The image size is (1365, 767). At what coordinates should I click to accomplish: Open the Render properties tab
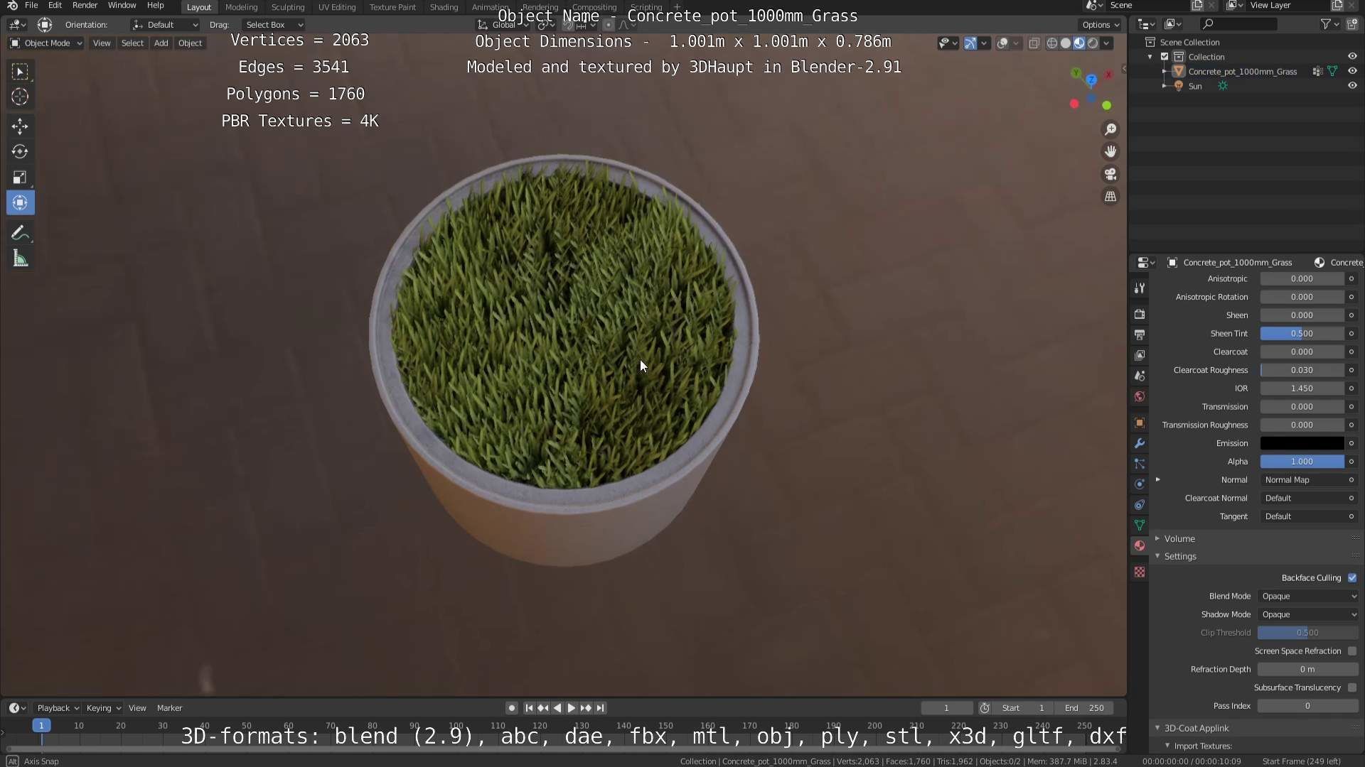[1140, 314]
